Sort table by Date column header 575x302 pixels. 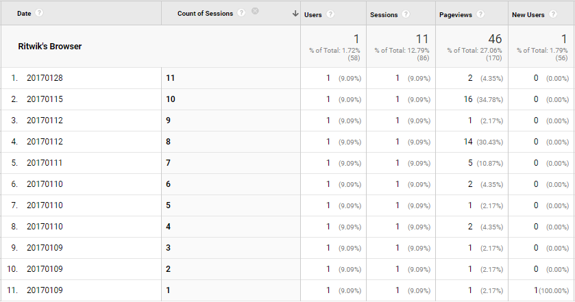click(24, 14)
